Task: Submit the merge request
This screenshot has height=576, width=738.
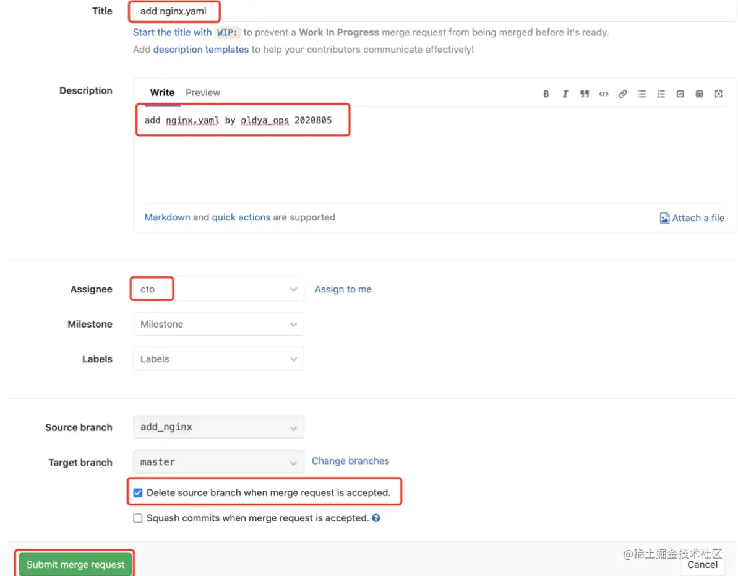Action: click(x=75, y=564)
